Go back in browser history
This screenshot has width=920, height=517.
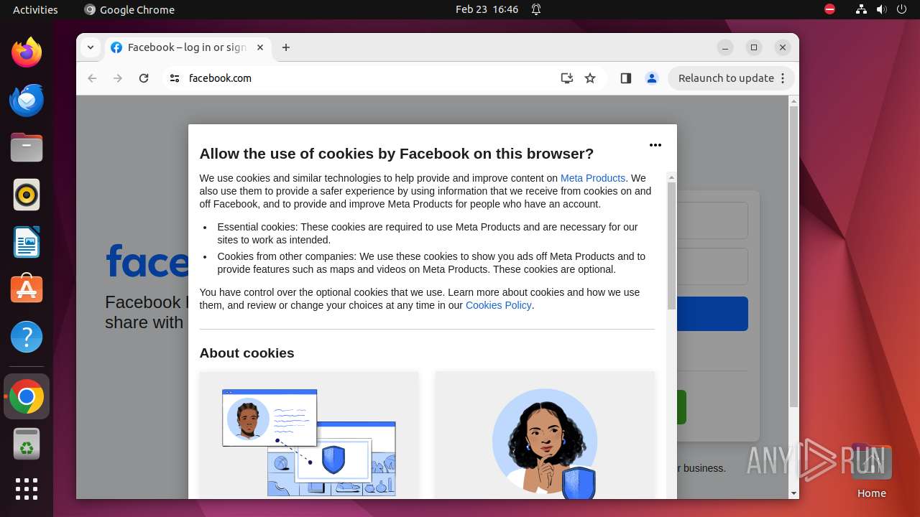click(x=92, y=78)
